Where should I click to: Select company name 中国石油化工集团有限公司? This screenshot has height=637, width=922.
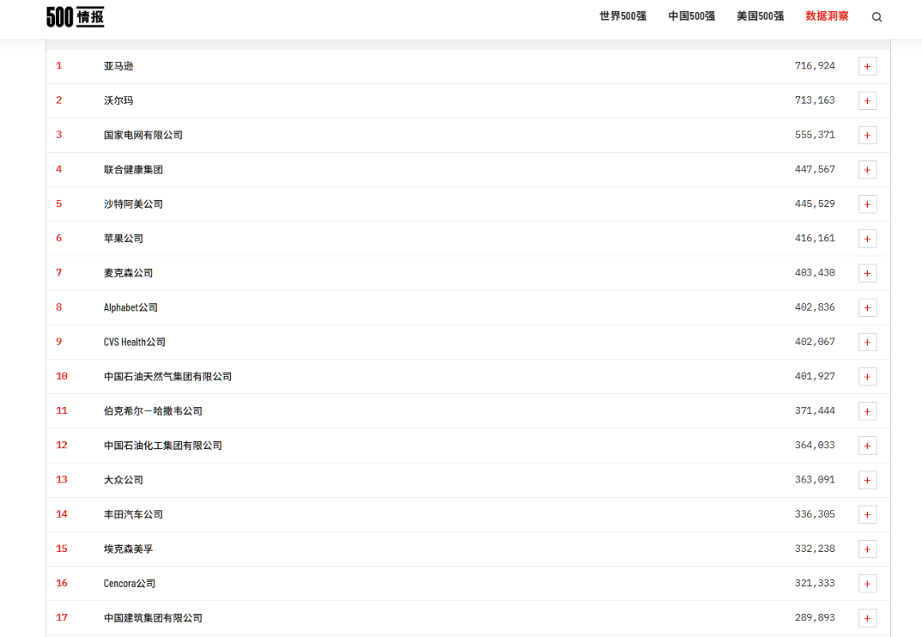[x=163, y=445]
